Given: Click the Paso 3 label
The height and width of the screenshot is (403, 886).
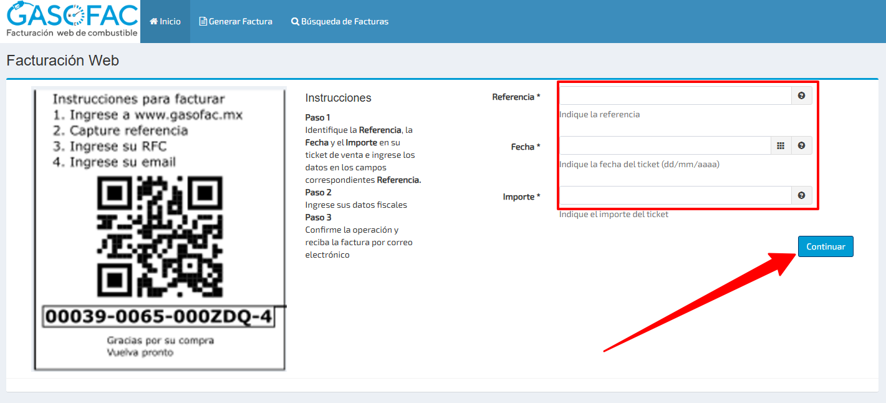Looking at the screenshot, I should (x=318, y=217).
